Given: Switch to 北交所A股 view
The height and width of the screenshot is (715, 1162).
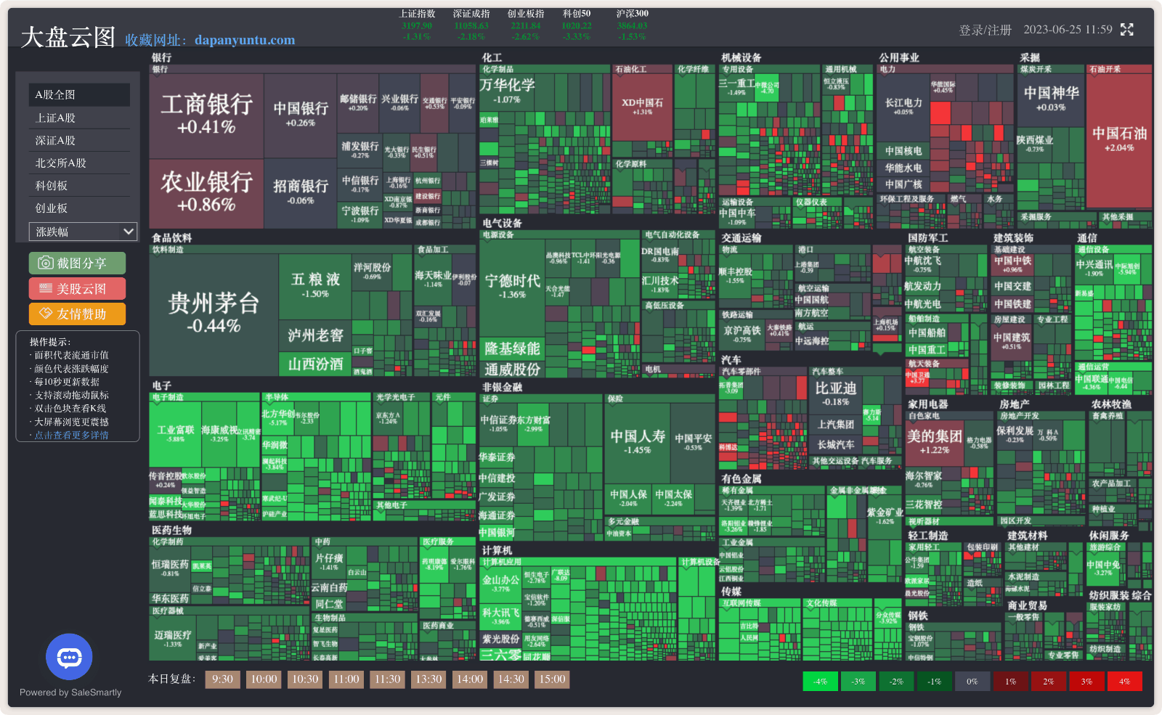Looking at the screenshot, I should [x=79, y=163].
